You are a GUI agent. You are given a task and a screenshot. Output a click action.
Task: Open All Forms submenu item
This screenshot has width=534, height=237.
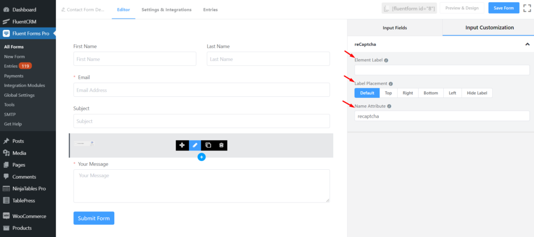tap(14, 47)
